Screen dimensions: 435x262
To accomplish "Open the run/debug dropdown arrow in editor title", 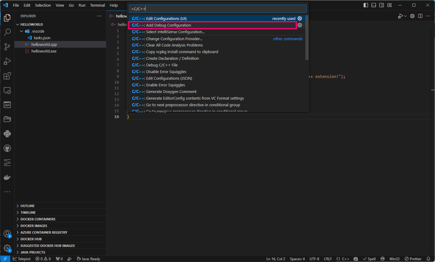I will coord(406,16).
